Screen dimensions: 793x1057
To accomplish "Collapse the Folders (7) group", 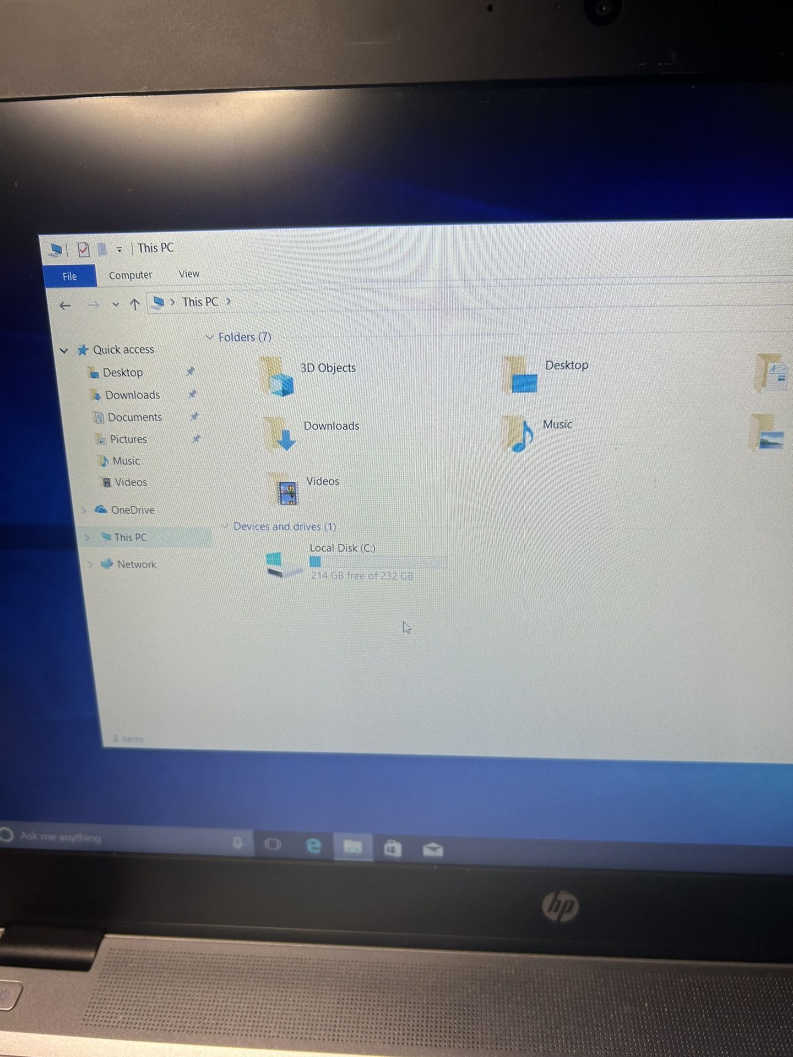I will coord(210,337).
